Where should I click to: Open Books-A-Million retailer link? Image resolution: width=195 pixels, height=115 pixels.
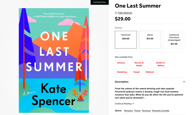160,64
